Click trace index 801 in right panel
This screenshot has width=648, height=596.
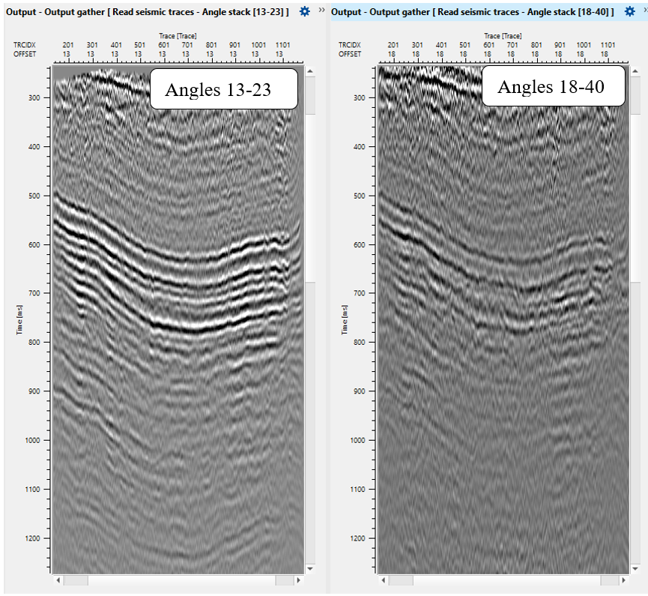click(x=536, y=45)
